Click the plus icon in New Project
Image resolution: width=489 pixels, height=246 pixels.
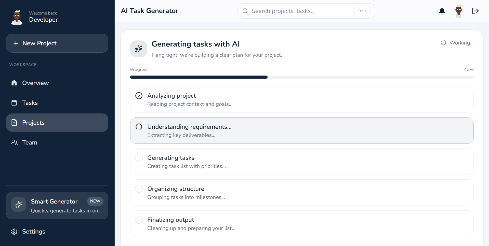click(16, 44)
